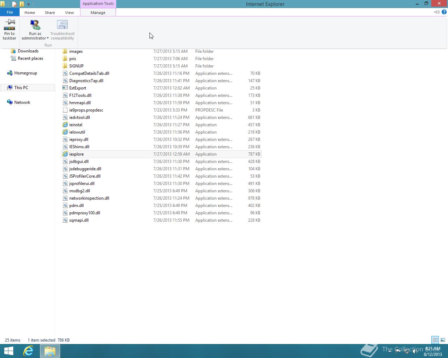Image resolution: width=448 pixels, height=358 pixels.
Task: Select the SIGNUP folder icon
Action: (65, 66)
